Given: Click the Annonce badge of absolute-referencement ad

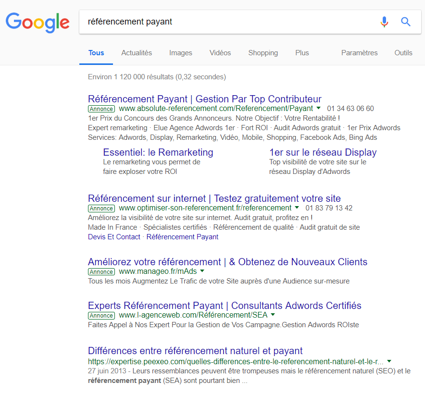Looking at the screenshot, I should tap(101, 109).
